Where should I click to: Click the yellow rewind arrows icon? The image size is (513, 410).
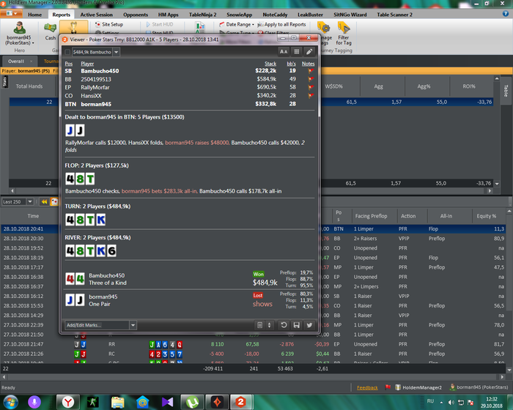pyautogui.click(x=44, y=202)
